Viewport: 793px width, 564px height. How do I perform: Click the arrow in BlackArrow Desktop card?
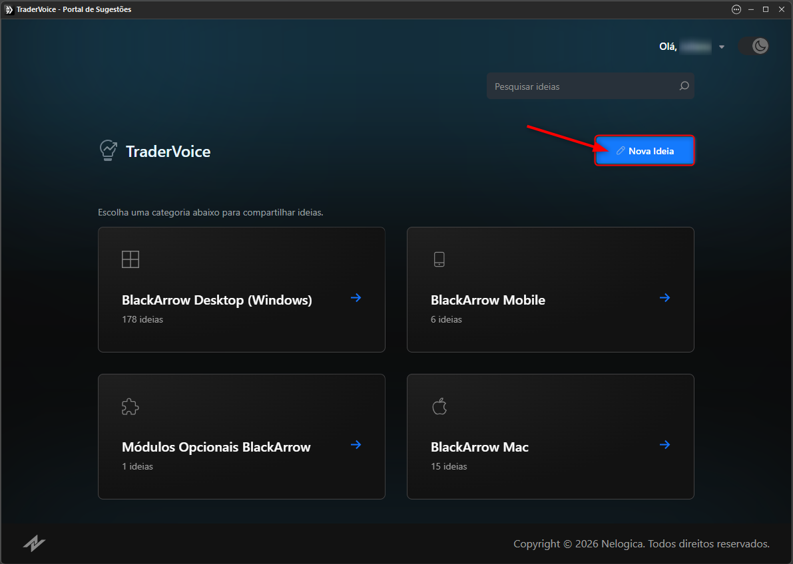pos(356,298)
